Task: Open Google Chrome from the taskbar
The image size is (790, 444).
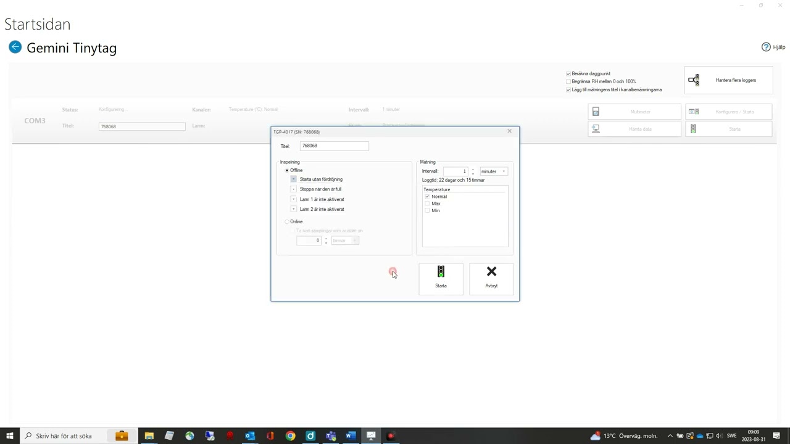Action: pyautogui.click(x=290, y=436)
